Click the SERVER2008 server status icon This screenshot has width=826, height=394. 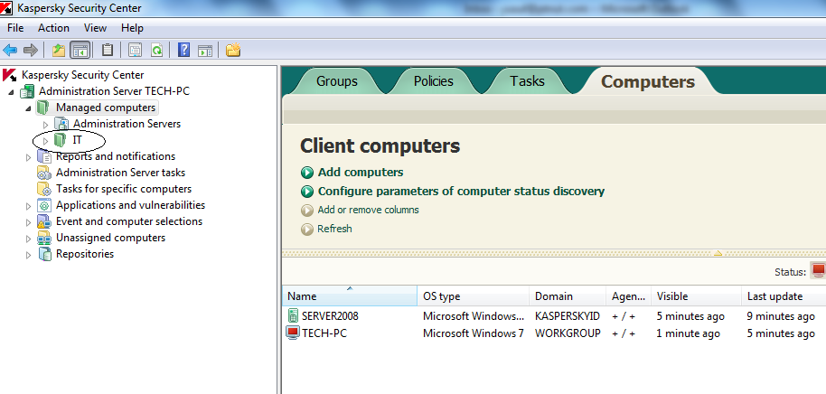click(x=293, y=316)
